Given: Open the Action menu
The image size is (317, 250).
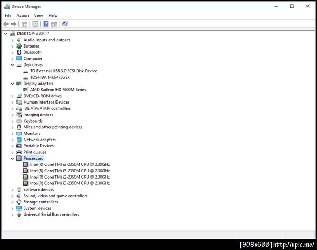Looking at the screenshot, I should 23,15.
